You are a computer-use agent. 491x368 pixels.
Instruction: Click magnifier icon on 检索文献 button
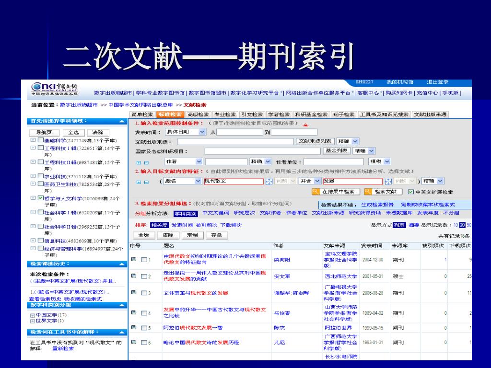point(368,192)
